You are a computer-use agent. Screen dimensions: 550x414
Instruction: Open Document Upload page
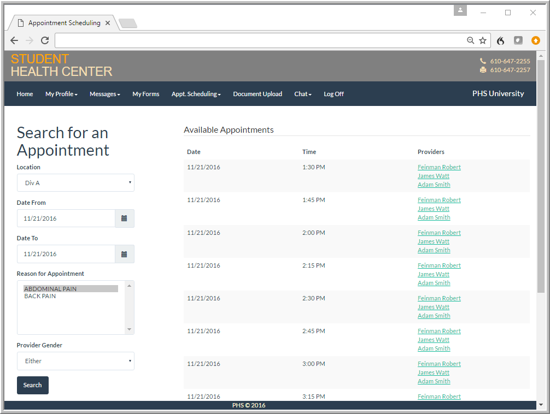click(x=258, y=94)
